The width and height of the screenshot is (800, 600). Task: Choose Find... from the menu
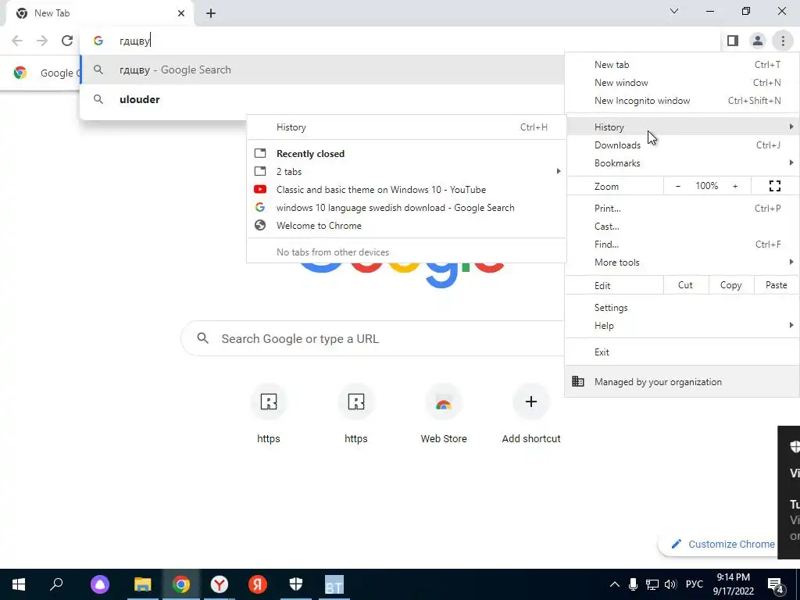[x=682, y=245]
